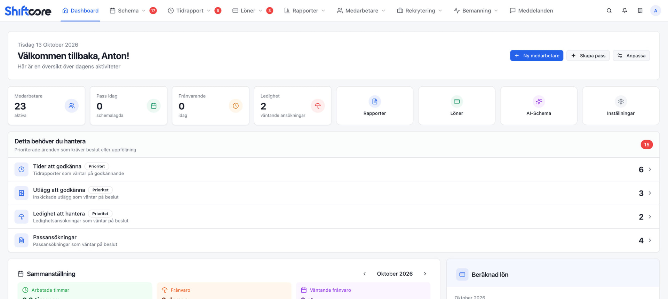
Task: Expand the Rekrytering menu
Action: click(x=420, y=11)
